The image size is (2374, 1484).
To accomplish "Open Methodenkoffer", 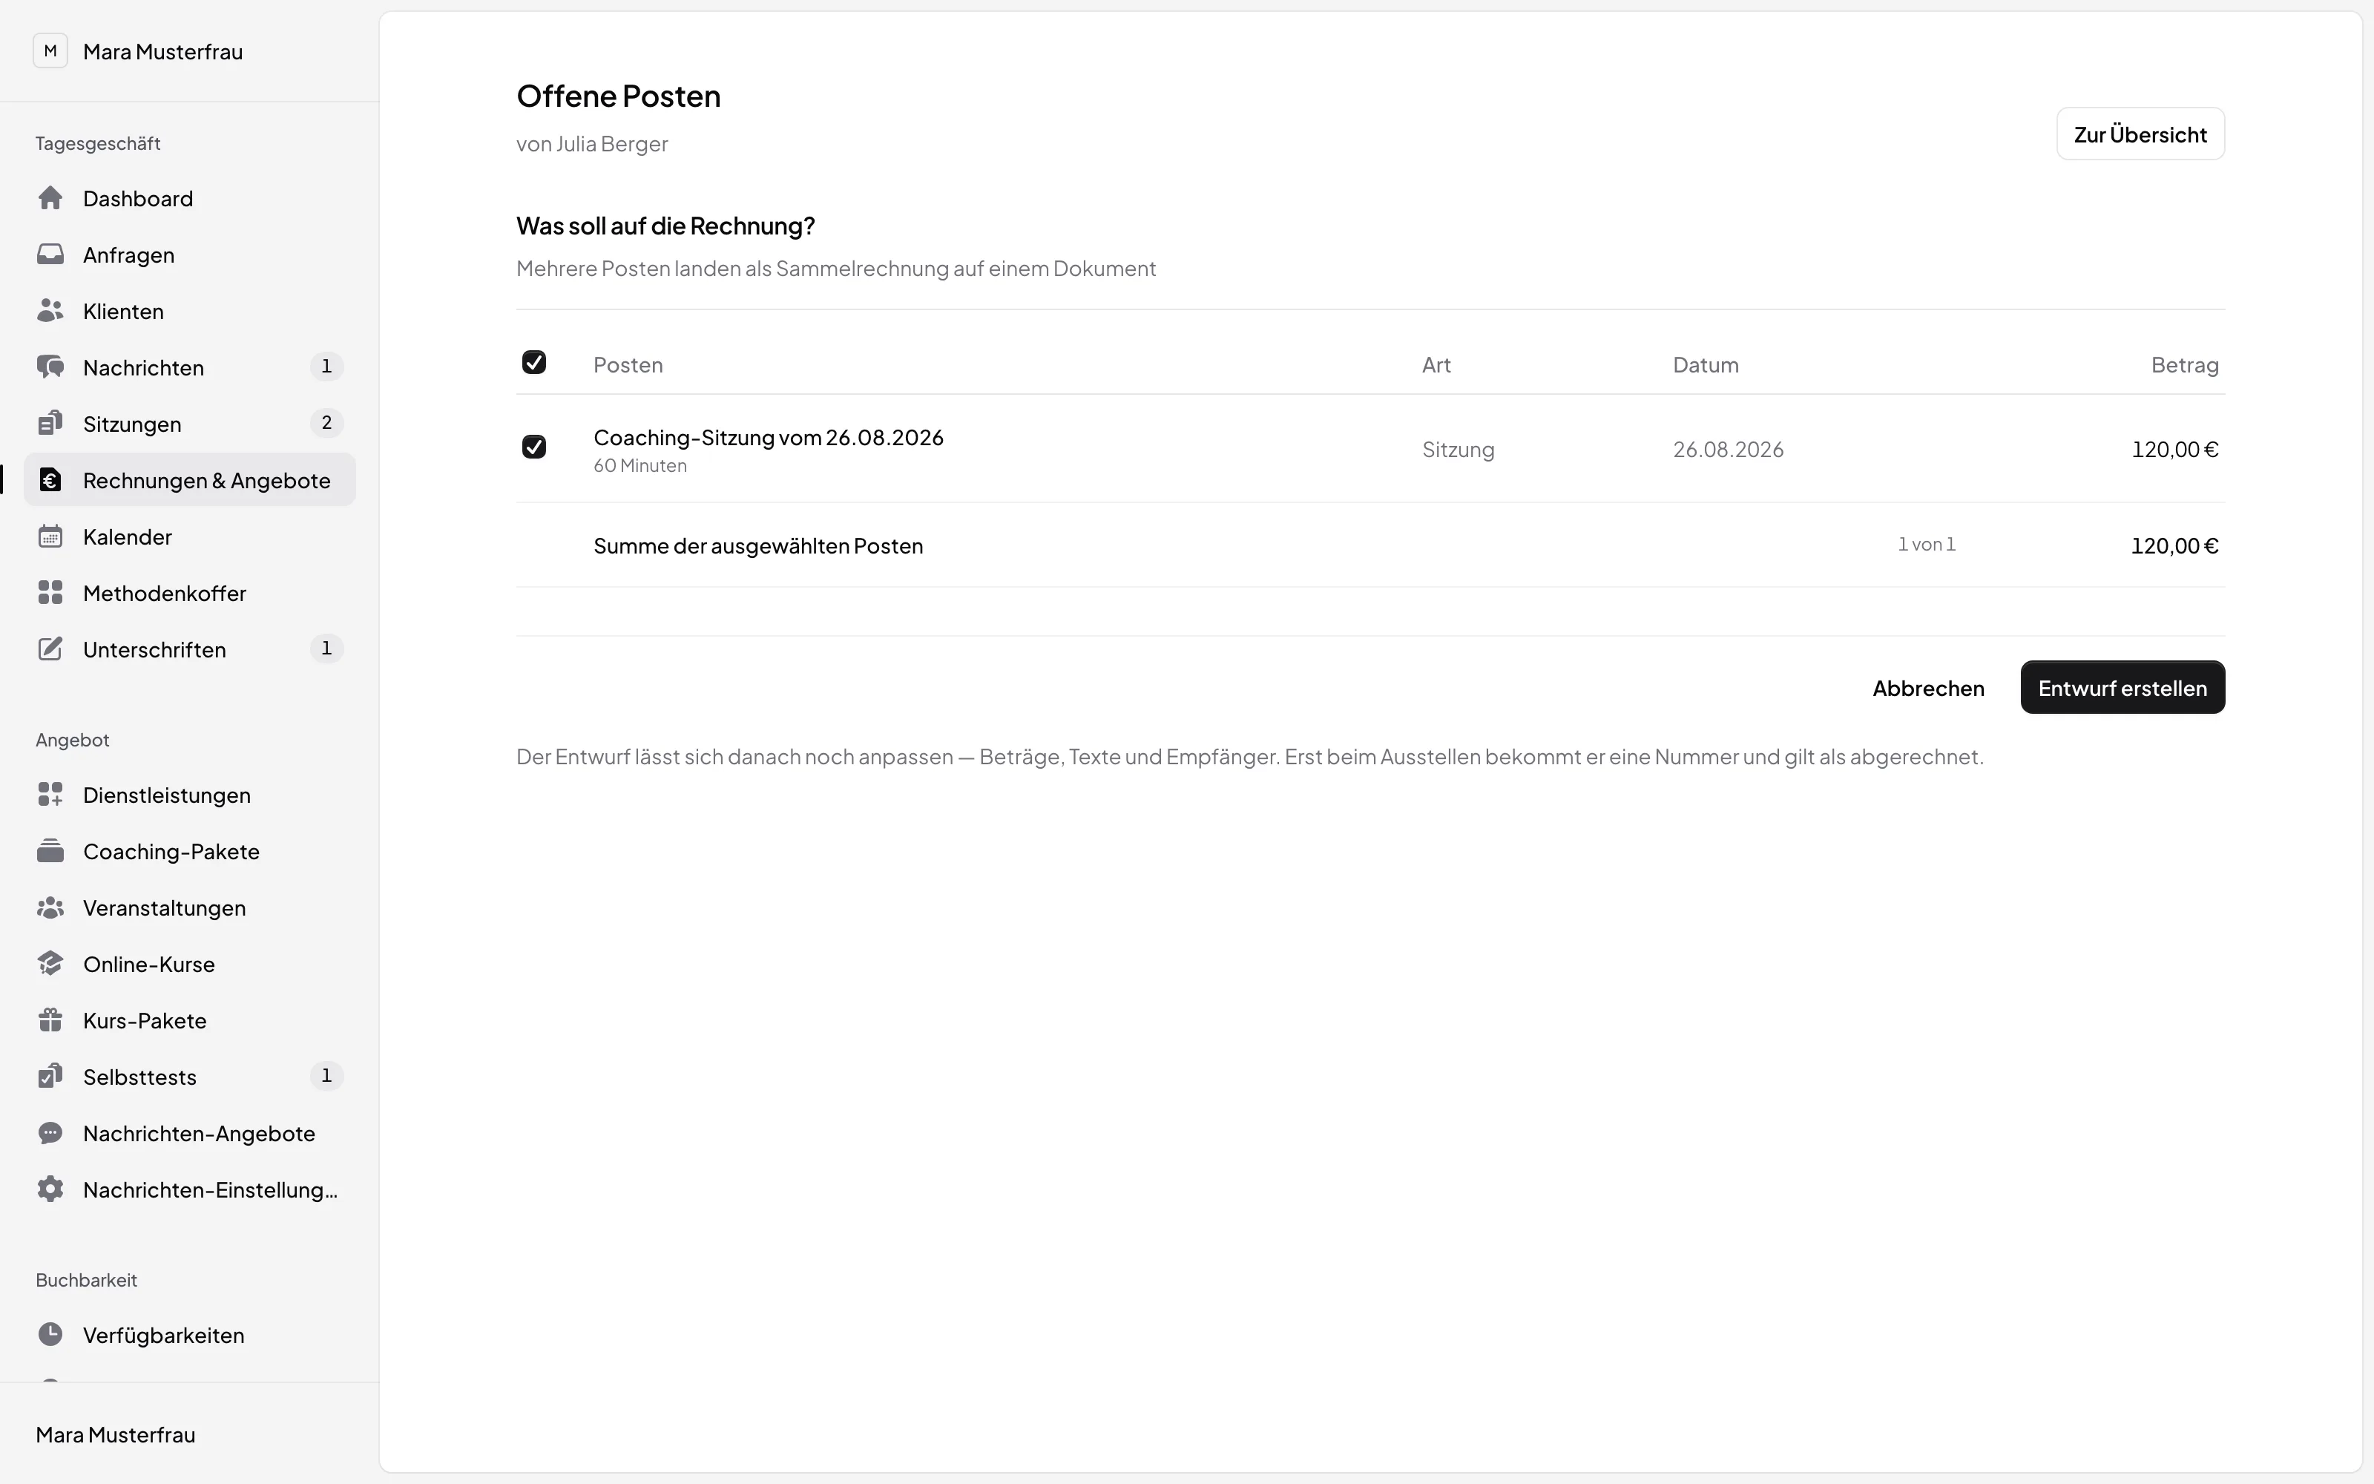I will [189, 593].
